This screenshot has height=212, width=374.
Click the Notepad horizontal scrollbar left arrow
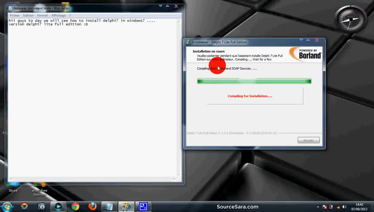tap(11, 179)
